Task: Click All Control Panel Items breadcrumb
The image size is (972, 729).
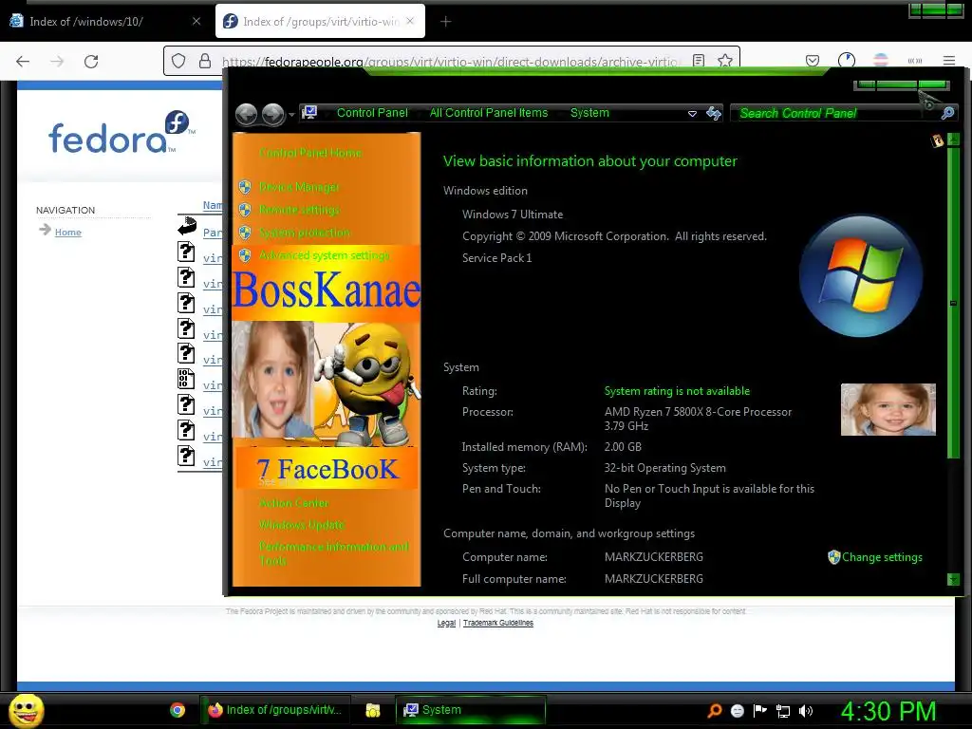Action: click(x=489, y=113)
